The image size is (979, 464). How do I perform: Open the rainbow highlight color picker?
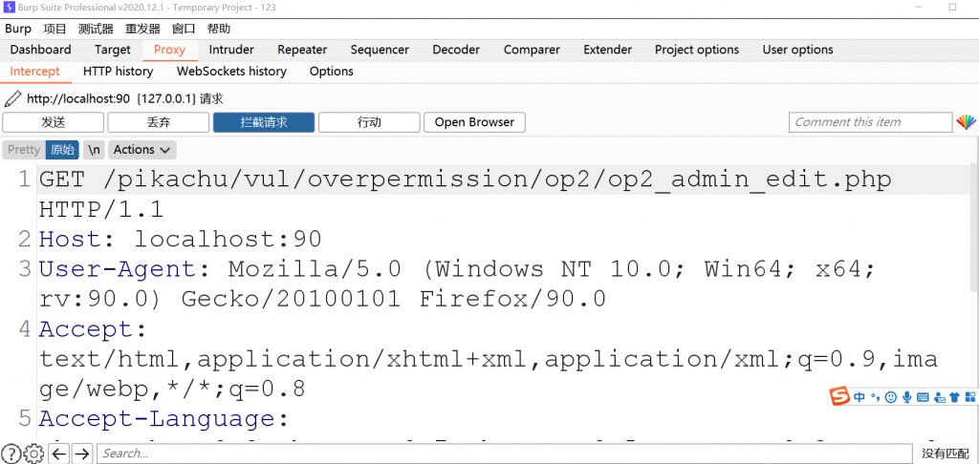[x=966, y=122]
